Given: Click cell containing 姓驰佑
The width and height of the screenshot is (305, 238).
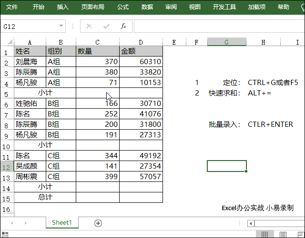Looking at the screenshot, I should pos(30,104).
